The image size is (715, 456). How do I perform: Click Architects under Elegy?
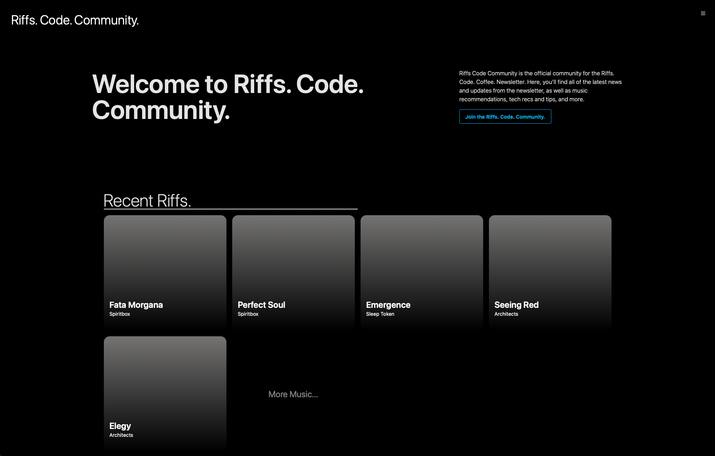coord(121,435)
